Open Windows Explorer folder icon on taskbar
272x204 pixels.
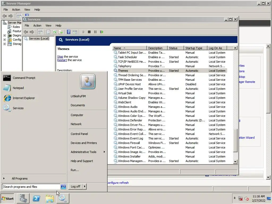pyautogui.click(x=50, y=198)
